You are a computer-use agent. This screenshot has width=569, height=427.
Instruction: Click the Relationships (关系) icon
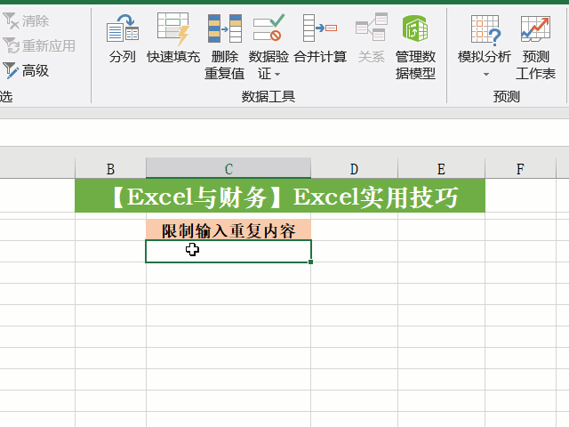(x=372, y=27)
